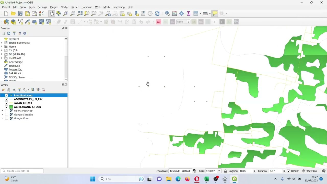The width and height of the screenshot is (327, 184).
Task: Expand Spatial Bookmarks in Browser
Action: tap(2, 43)
